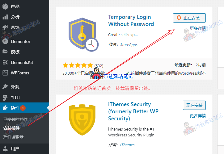Screen dimensions: 224x154
Task: Open the Elementor sidebar icon
Action: pos(5,41)
